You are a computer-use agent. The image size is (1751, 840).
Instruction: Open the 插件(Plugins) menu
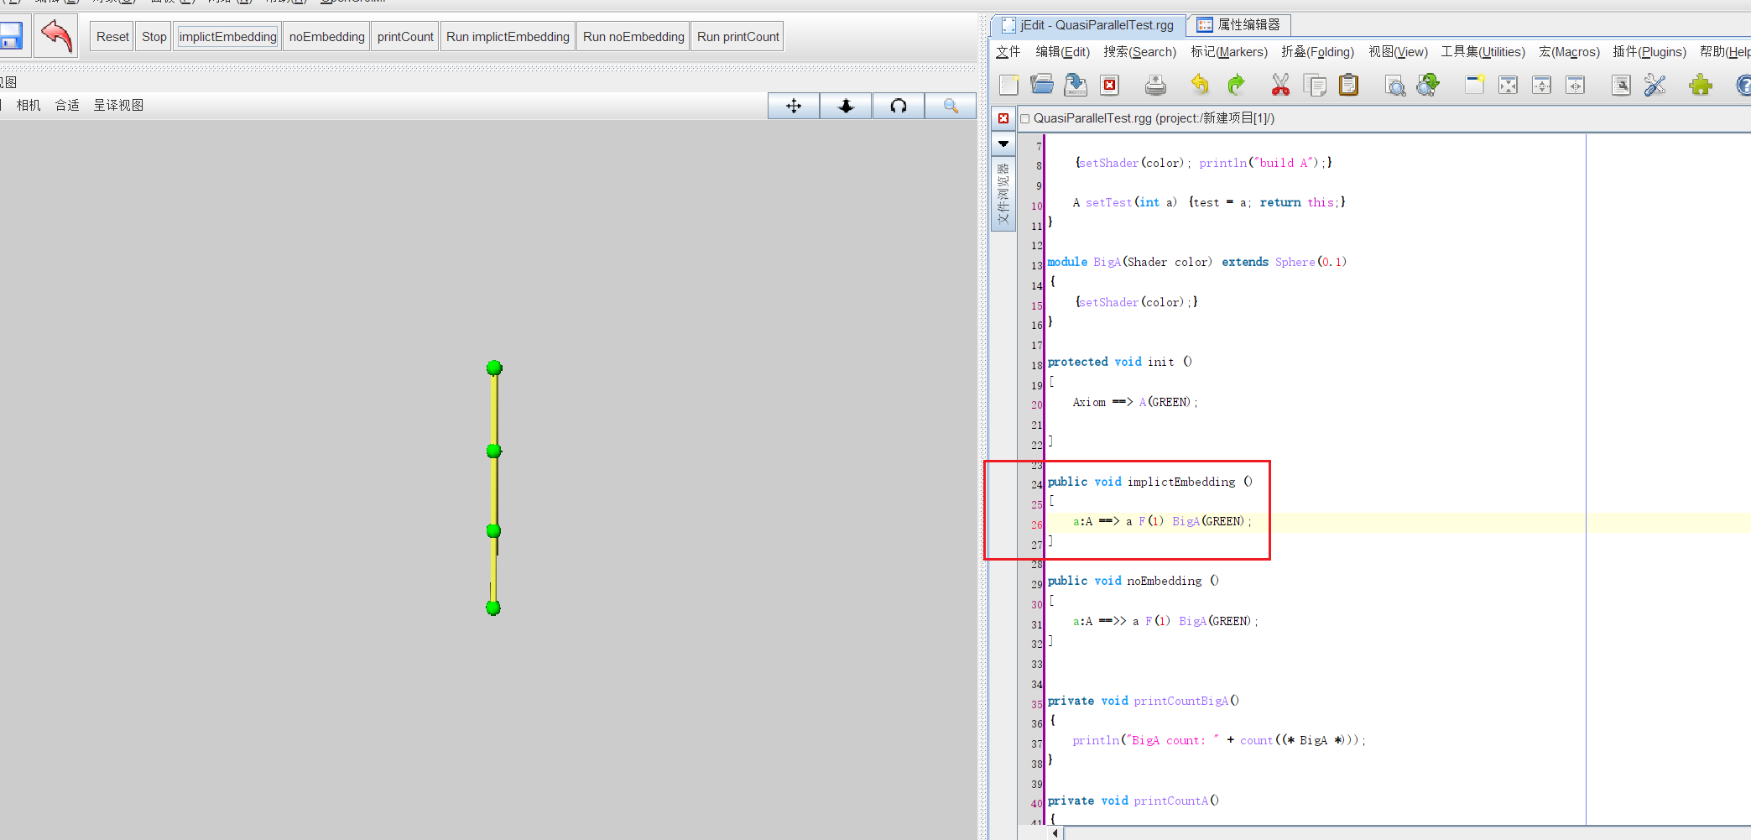pos(1649,52)
